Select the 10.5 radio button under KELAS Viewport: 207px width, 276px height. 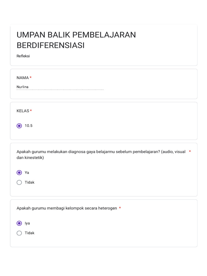[x=19, y=126]
